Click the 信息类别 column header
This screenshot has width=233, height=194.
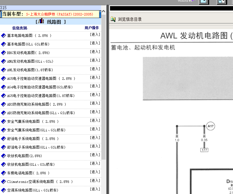tap(20, 28)
